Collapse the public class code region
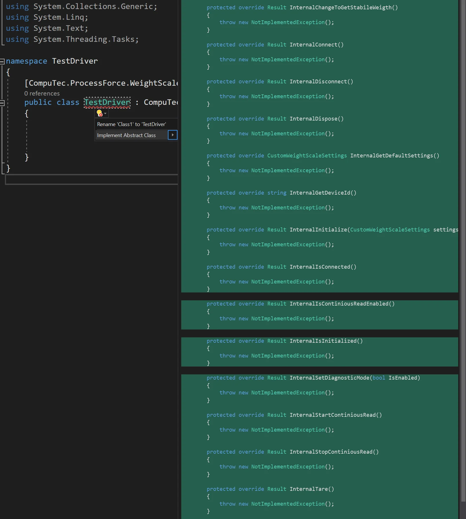 pyautogui.click(x=2, y=102)
